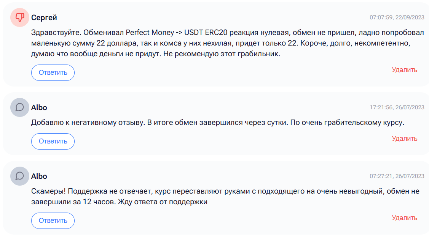Image resolution: width=429 pixels, height=238 pixels.
Task: Click the timestamp 07:07:59, 22/09/2023
Action: [x=397, y=17]
